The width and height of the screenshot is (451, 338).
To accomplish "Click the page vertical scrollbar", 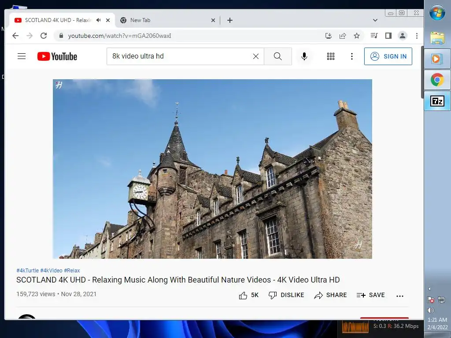I will (x=422, y=72).
